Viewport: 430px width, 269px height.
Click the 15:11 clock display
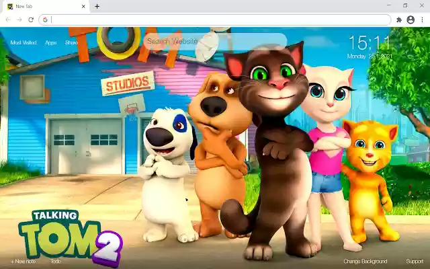tap(370, 42)
